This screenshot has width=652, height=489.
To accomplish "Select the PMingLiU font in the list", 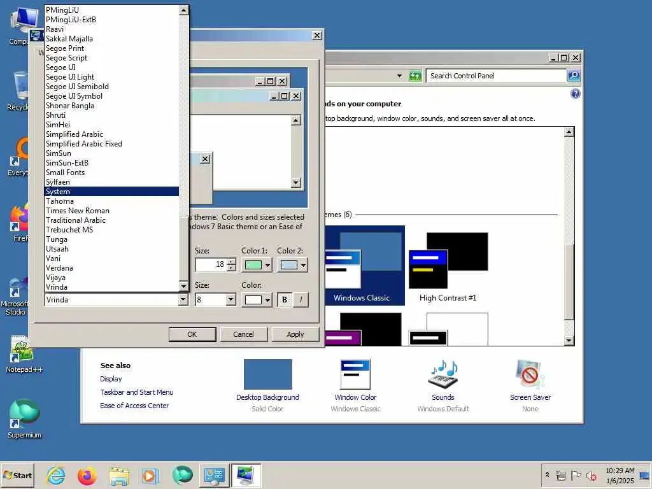I will (x=111, y=10).
